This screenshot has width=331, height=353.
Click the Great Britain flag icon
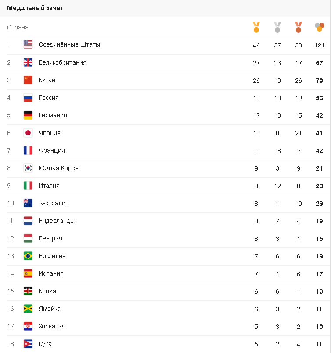(x=28, y=62)
